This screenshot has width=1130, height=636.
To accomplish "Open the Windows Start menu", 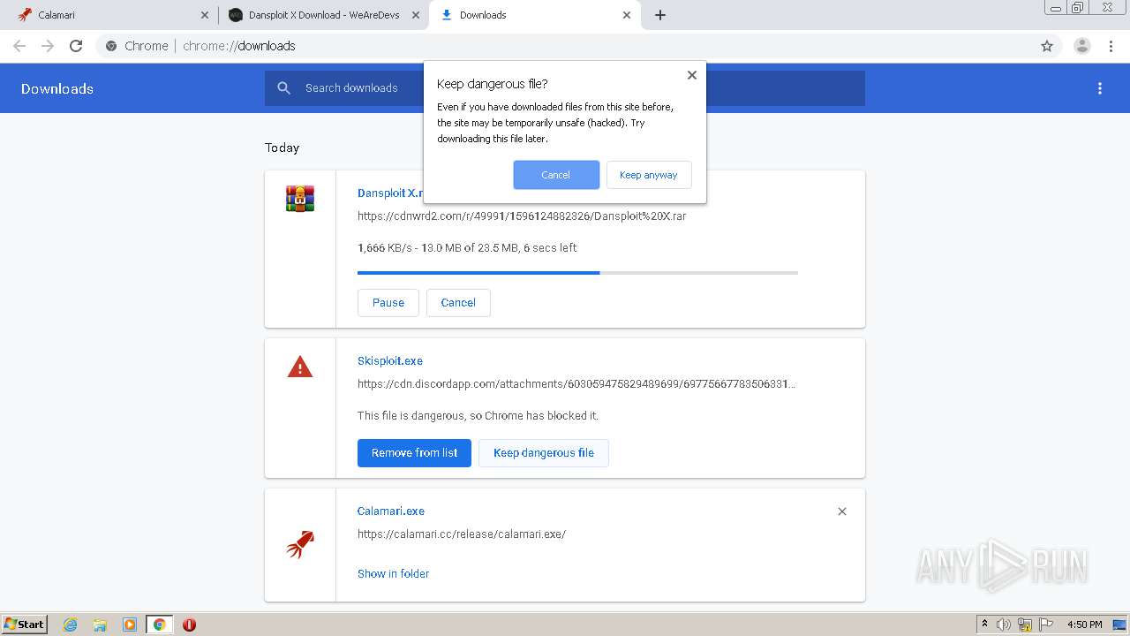I will click(25, 625).
